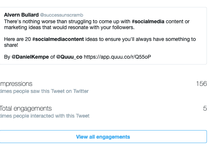Open the @Quuu_co mention
The width and height of the screenshot is (211, 146).
69,57
